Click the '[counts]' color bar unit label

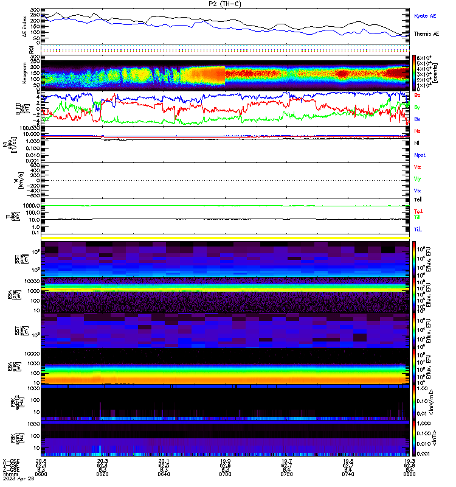tap(435, 73)
